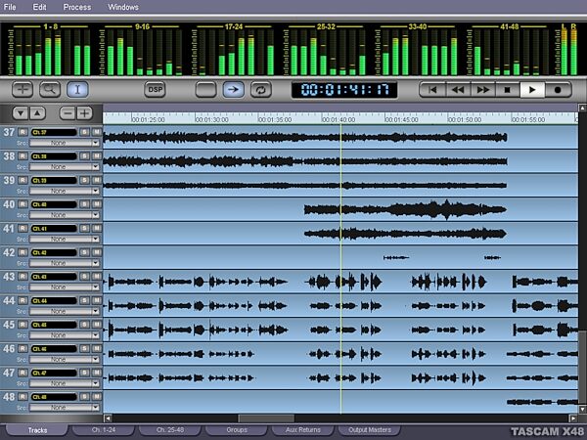Solo track 45

pos(84,325)
